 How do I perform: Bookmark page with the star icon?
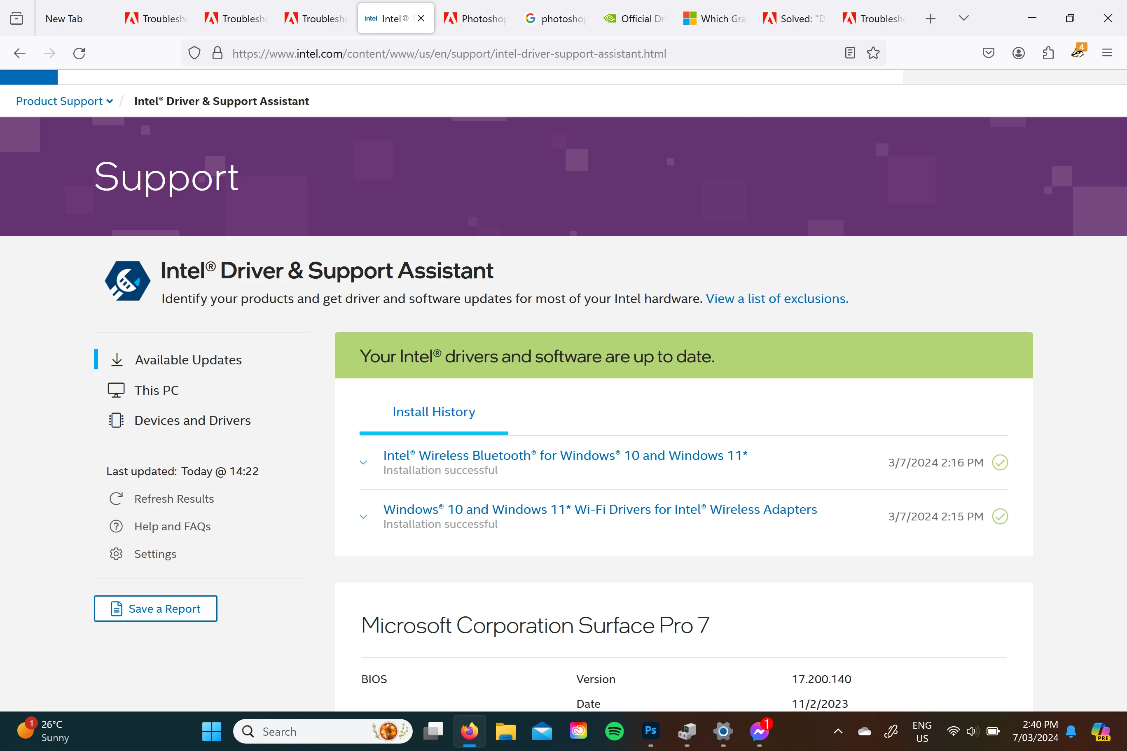pyautogui.click(x=873, y=53)
